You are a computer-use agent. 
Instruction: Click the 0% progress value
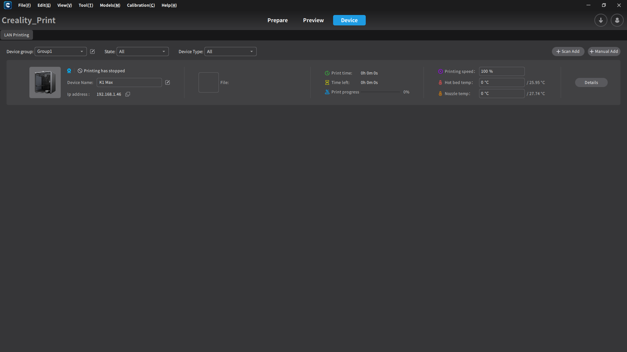(x=406, y=92)
